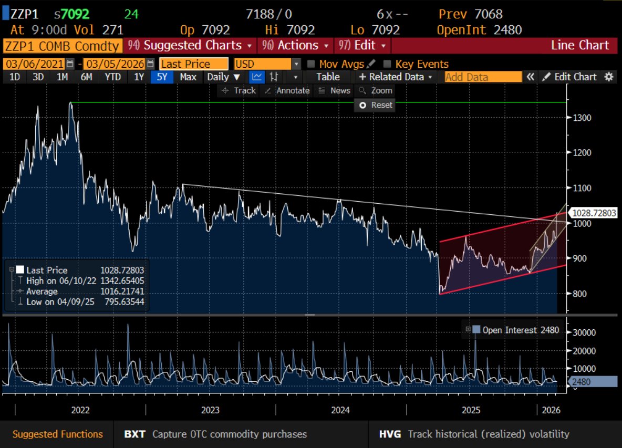622x448 pixels.
Task: Expand the USD currency dropdown
Action: coord(296,64)
